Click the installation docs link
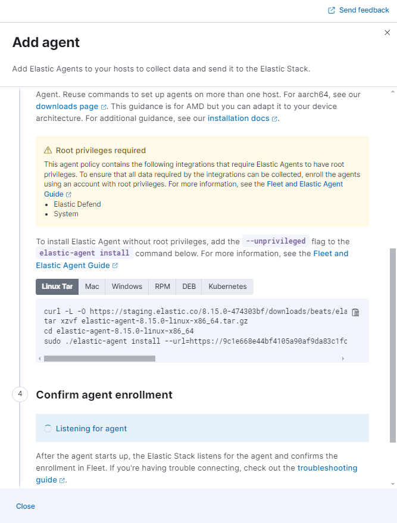The image size is (397, 523). click(x=237, y=118)
